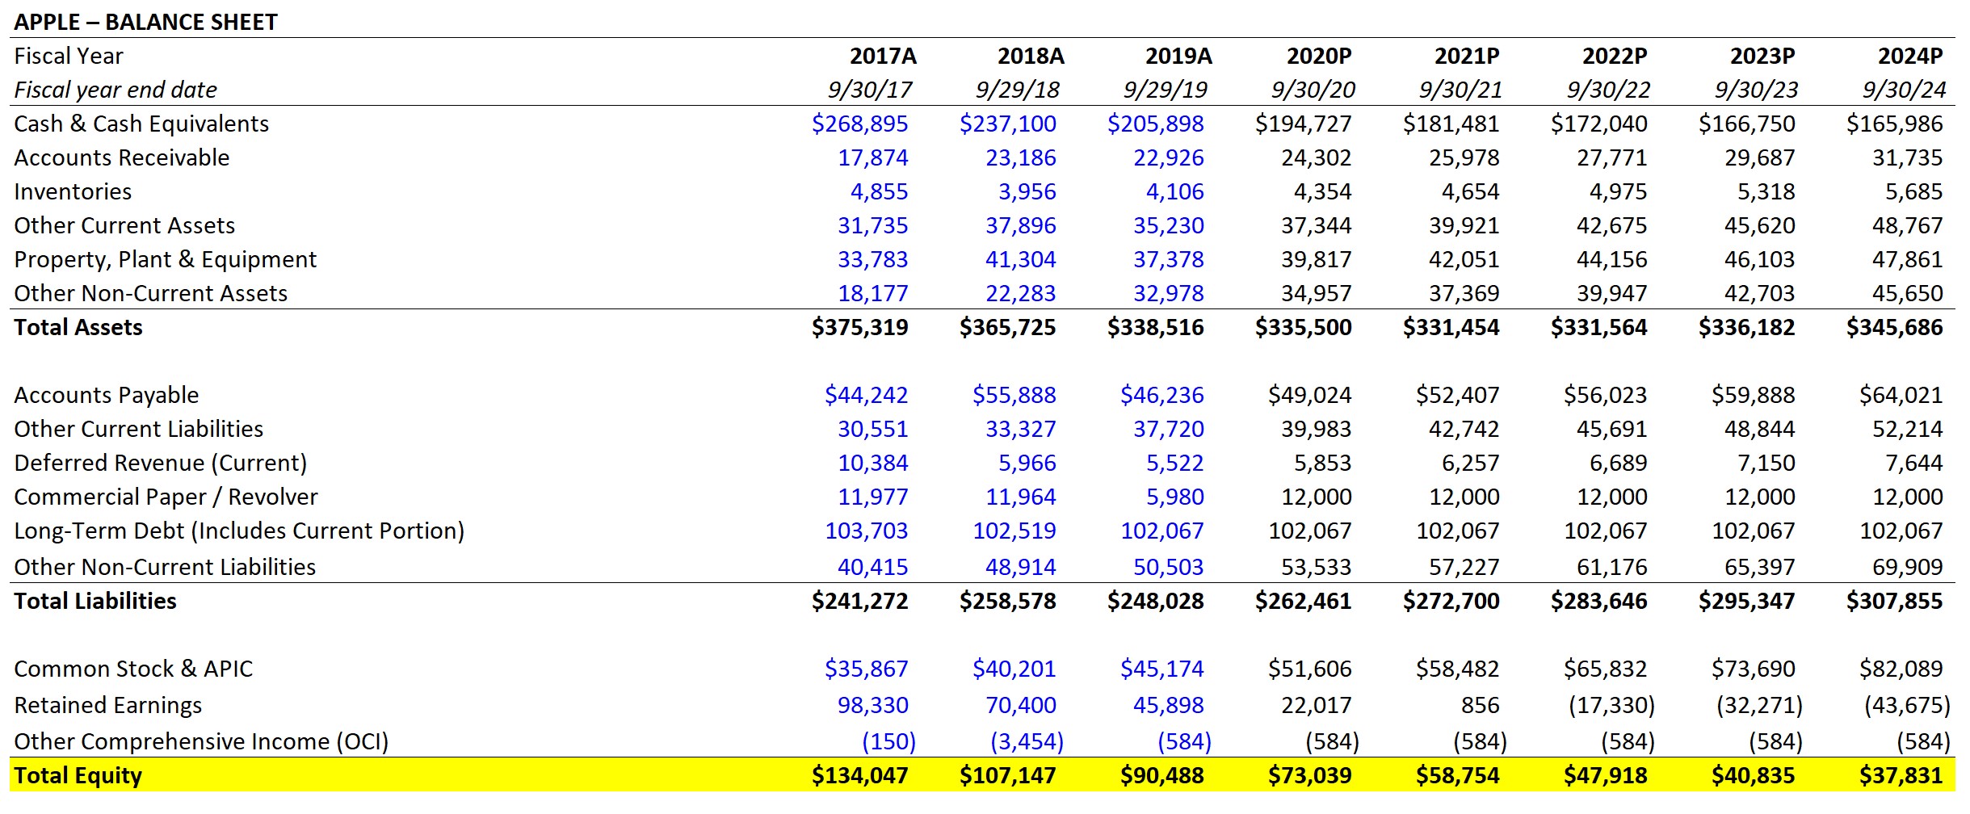Viewport: 1970px width, 814px height.
Task: Click OCI value (150)
Action: tap(888, 741)
